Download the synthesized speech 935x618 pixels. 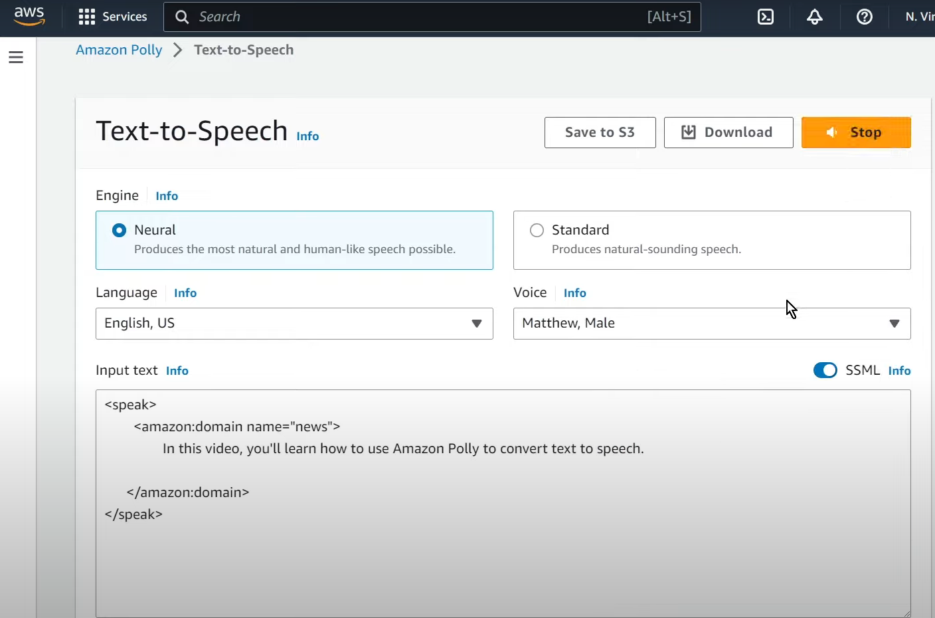pyautogui.click(x=728, y=132)
